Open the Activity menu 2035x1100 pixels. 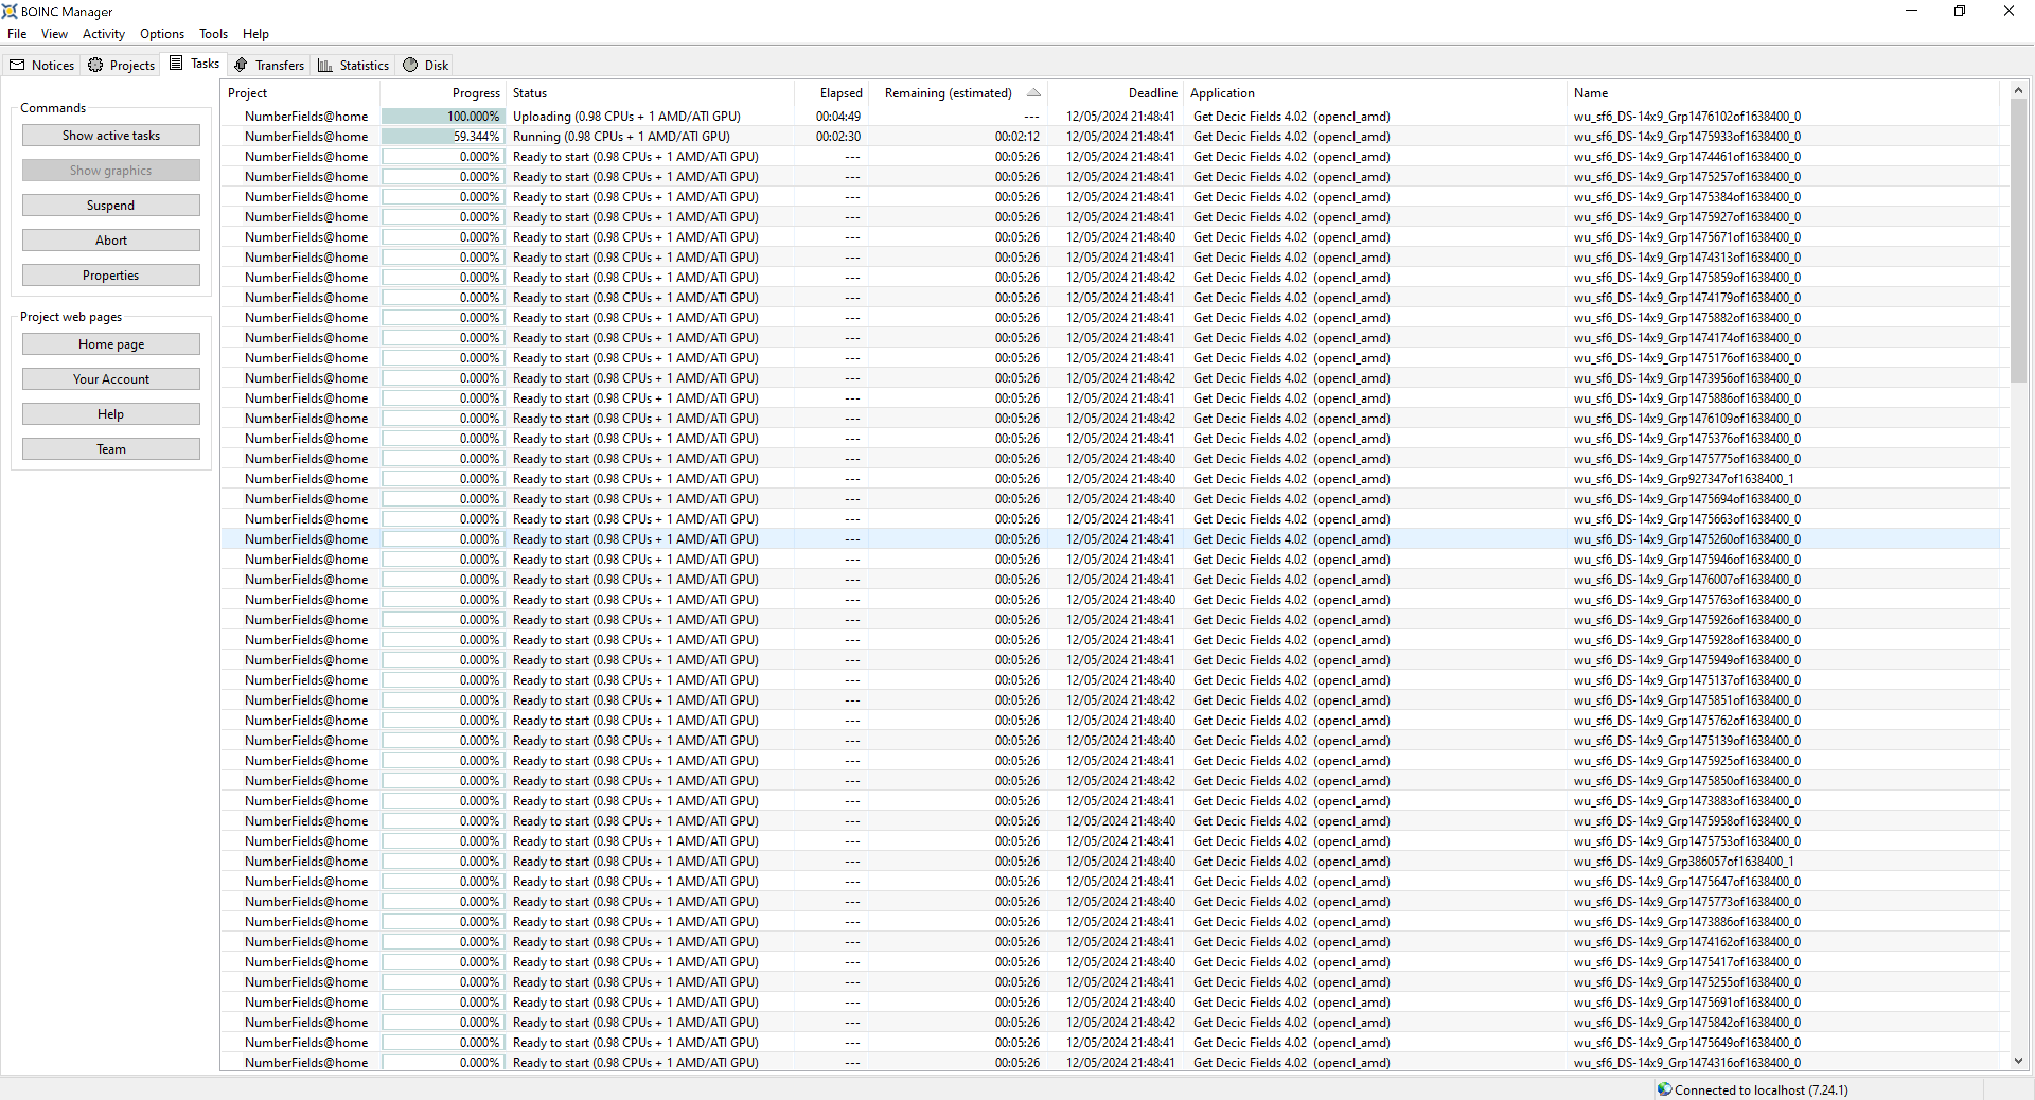coord(103,33)
